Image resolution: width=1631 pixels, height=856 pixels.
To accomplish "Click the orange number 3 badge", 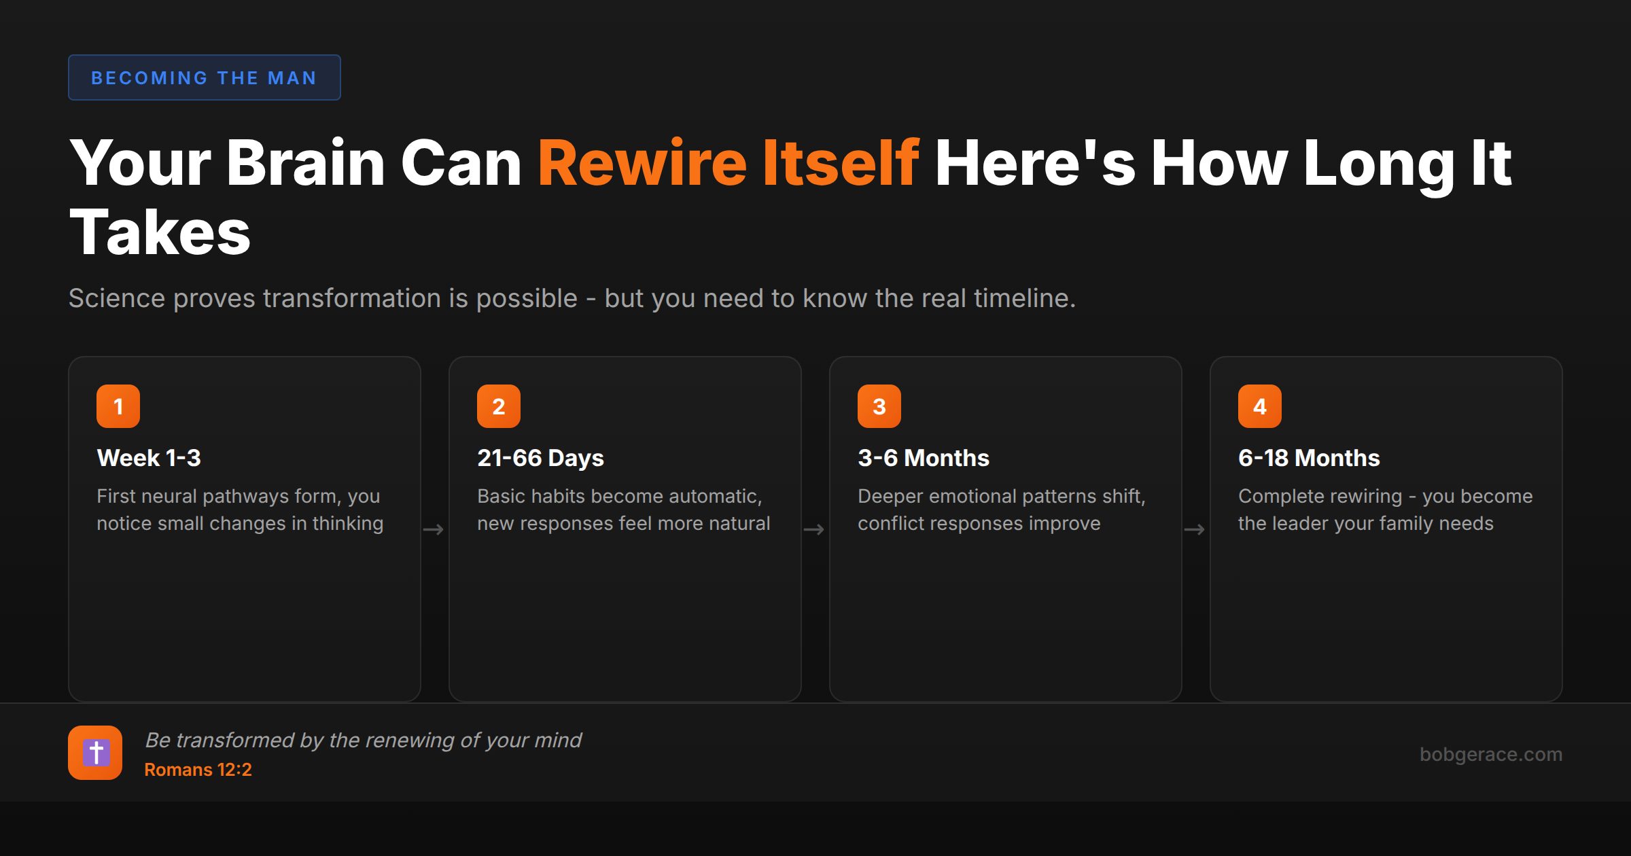I will click(x=879, y=406).
